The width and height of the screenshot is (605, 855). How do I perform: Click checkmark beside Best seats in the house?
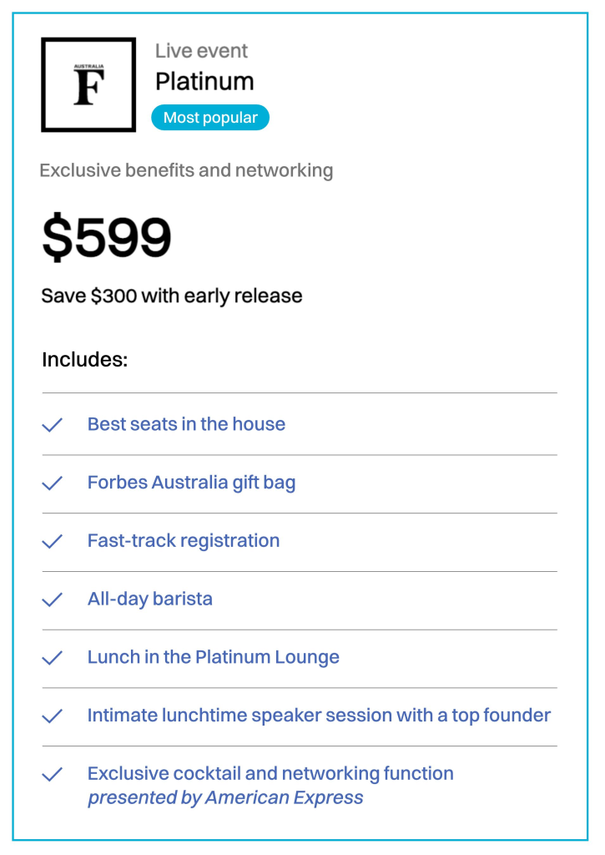tap(53, 425)
